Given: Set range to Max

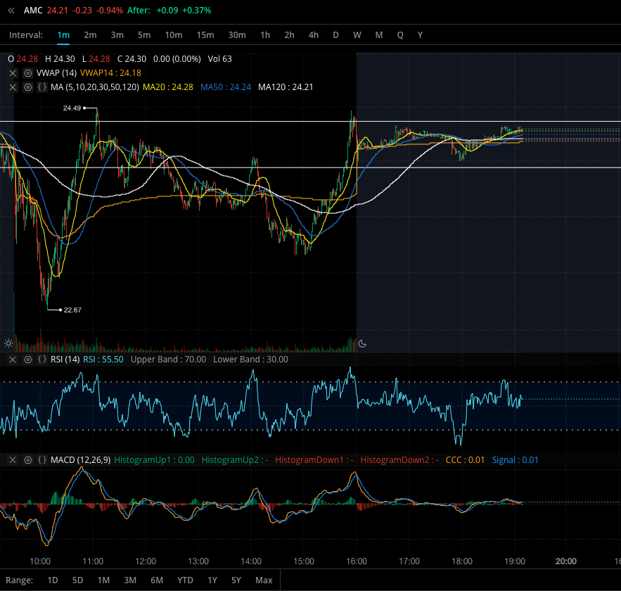Looking at the screenshot, I should click(x=264, y=580).
